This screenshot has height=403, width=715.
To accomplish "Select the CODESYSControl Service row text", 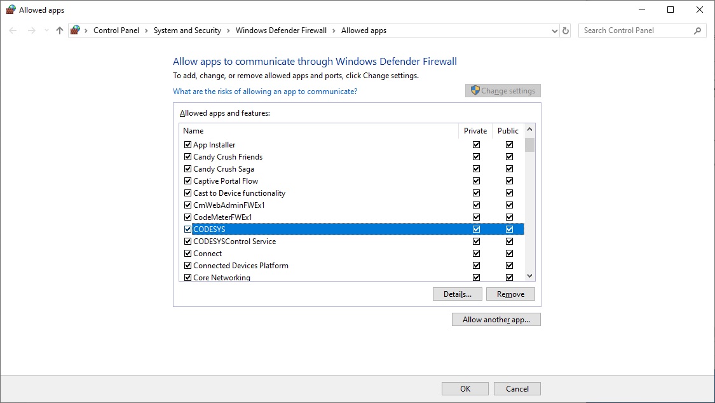I will click(x=235, y=241).
